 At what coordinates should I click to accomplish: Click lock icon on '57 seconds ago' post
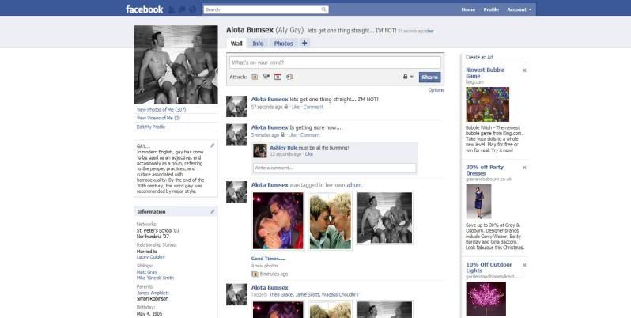click(x=286, y=107)
